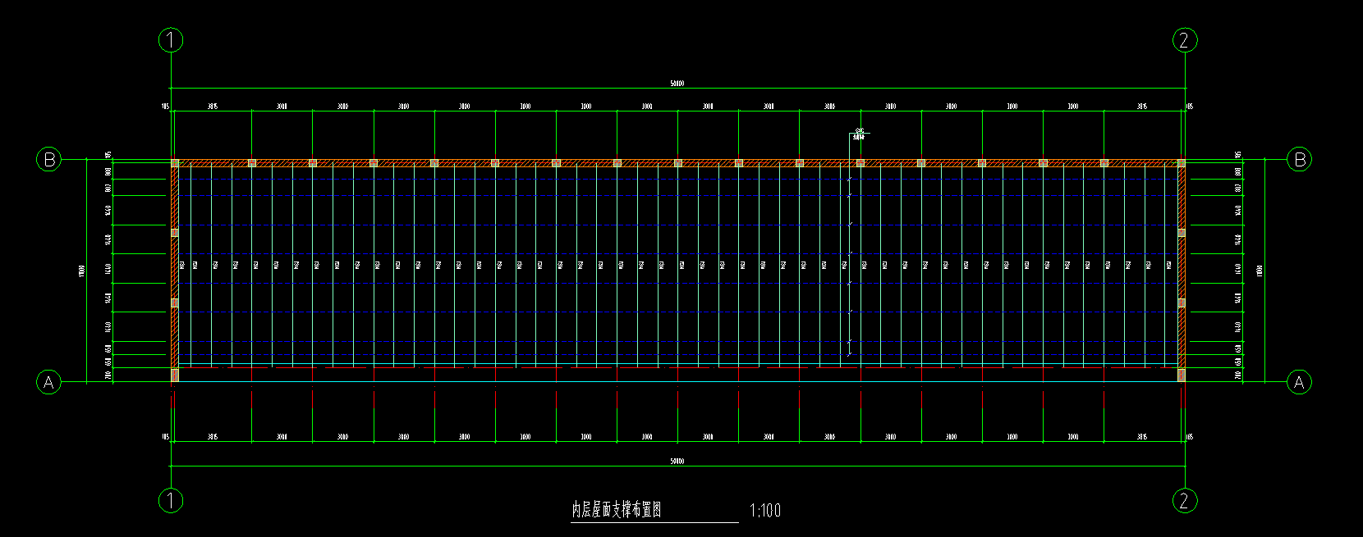
Task: Select the bottom-left corner column on axis A
Action: coord(175,375)
